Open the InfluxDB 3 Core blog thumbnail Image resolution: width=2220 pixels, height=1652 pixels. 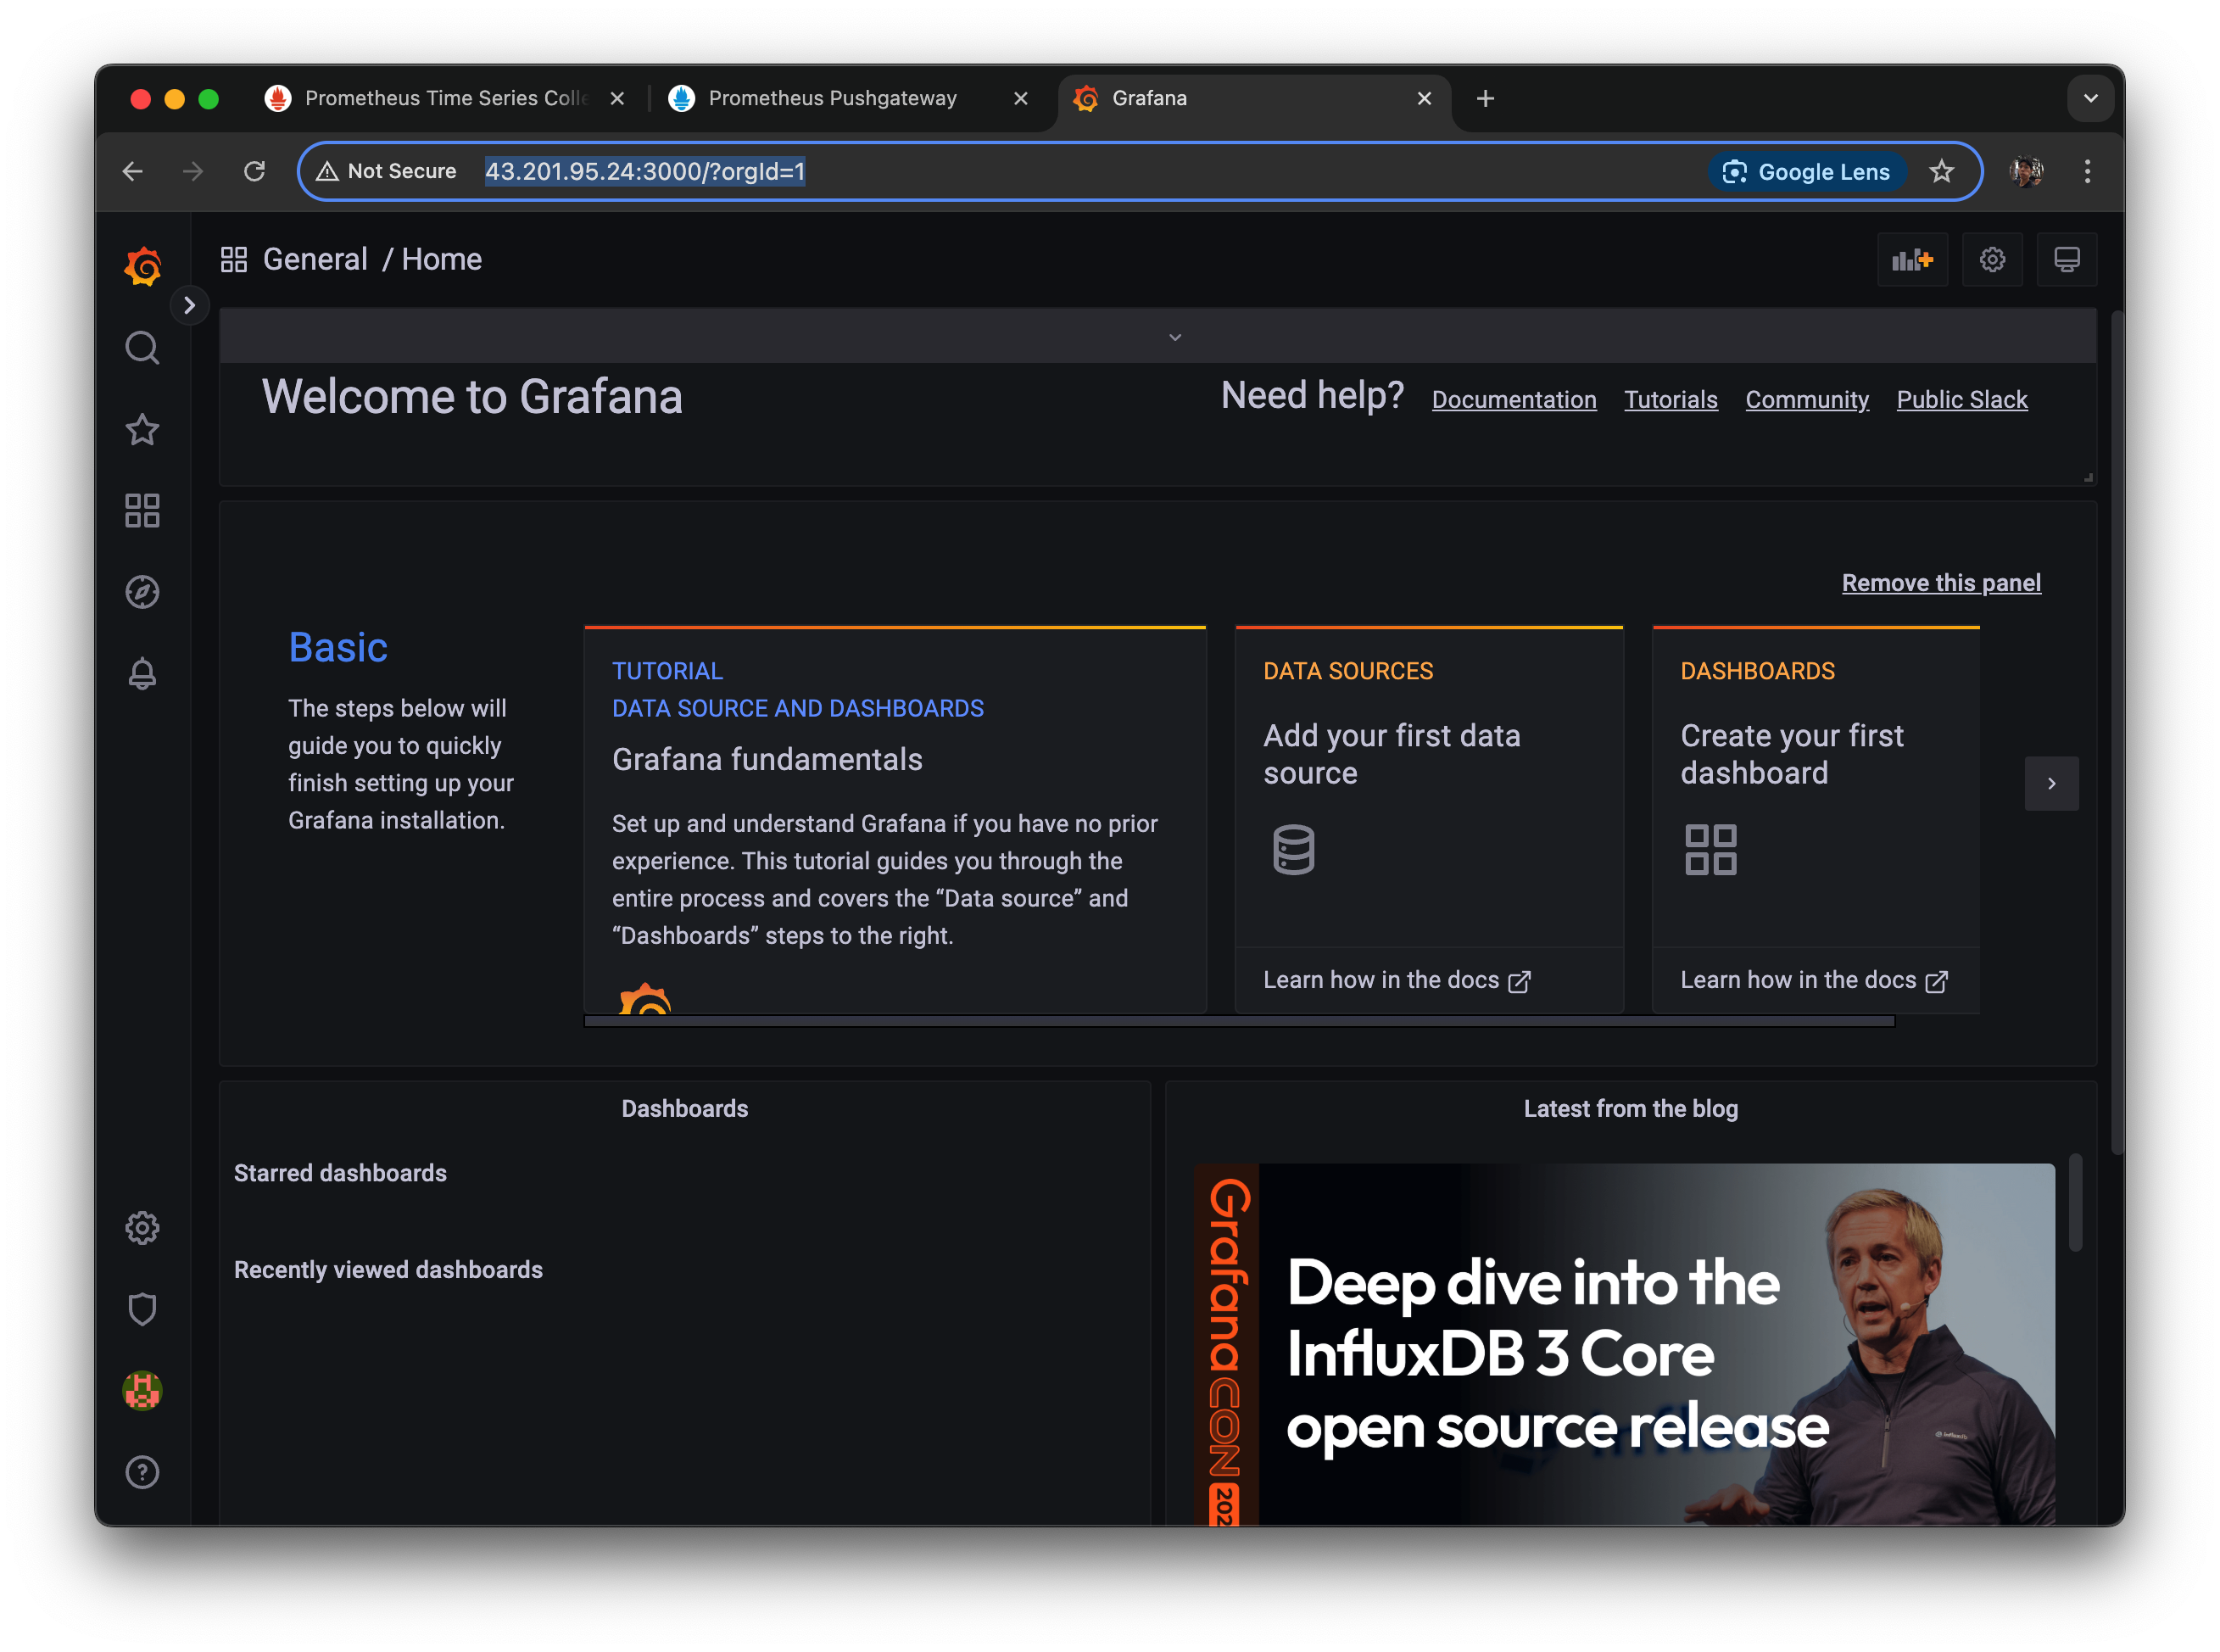(x=1623, y=1343)
